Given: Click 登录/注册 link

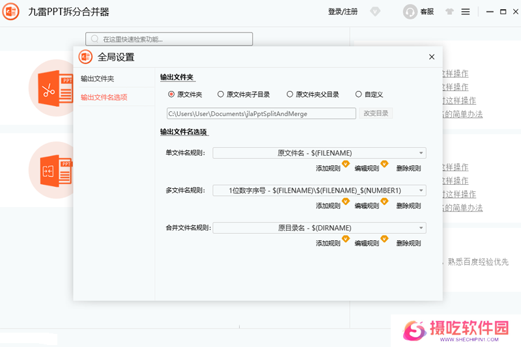Looking at the screenshot, I should tap(343, 12).
